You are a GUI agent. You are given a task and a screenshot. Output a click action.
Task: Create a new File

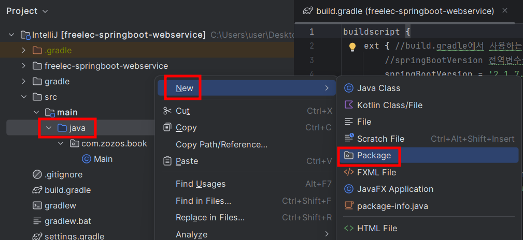(x=428, y=122)
